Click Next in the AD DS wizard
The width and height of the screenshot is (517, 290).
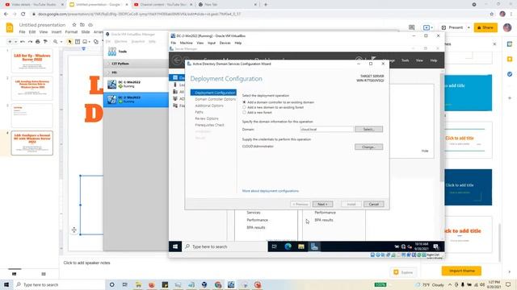[x=322, y=204]
